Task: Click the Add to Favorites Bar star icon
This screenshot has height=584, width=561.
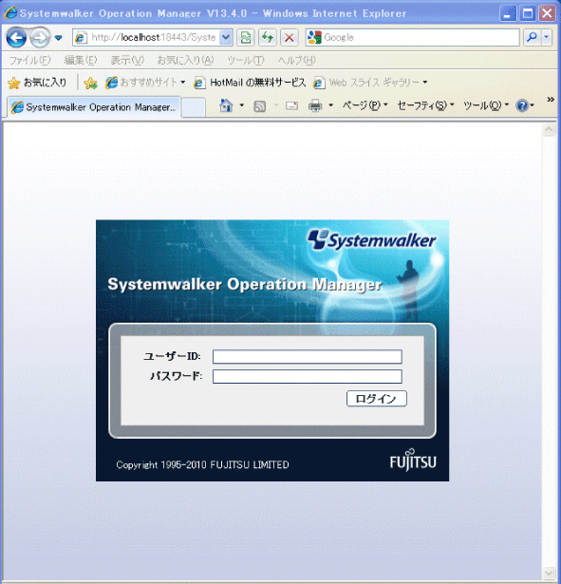Action: (90, 83)
